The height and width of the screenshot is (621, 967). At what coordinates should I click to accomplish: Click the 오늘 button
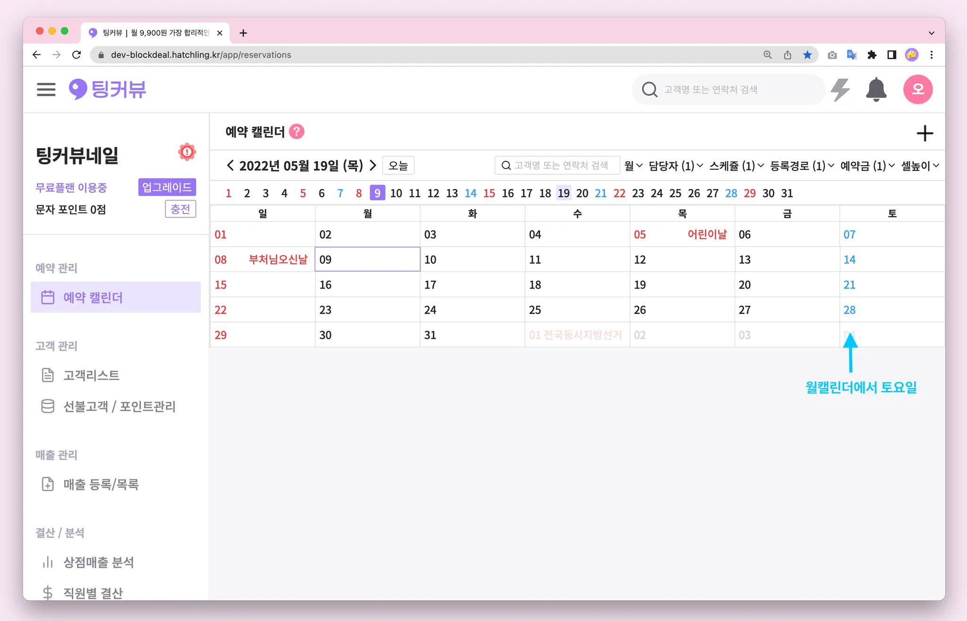pos(398,166)
